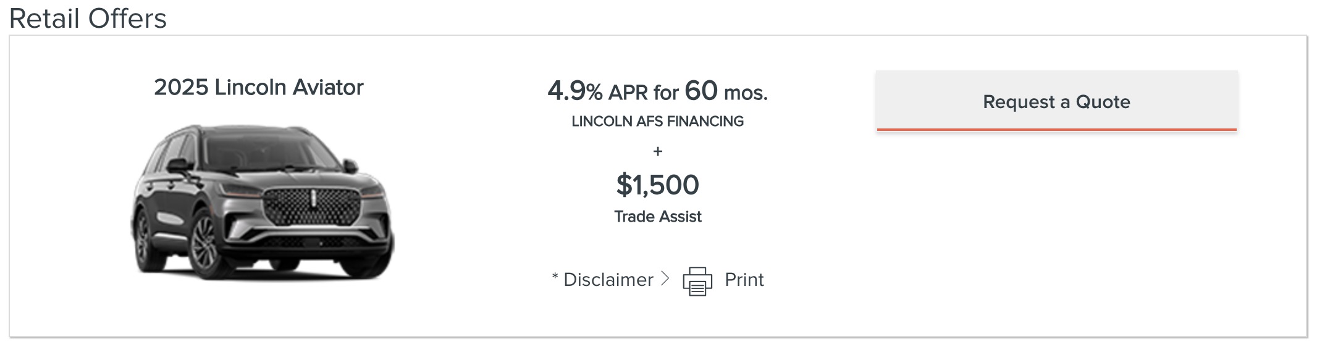Image resolution: width=1317 pixels, height=347 pixels.
Task: Open the Disclaimer link
Action: (608, 280)
